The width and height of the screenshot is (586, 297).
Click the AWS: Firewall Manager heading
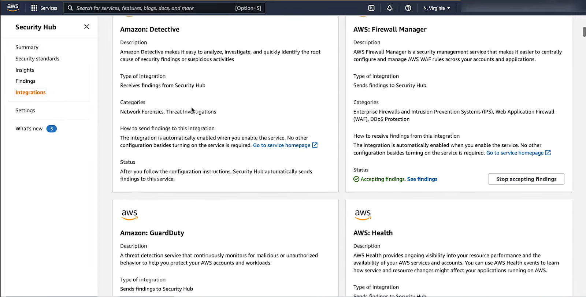coord(390,29)
